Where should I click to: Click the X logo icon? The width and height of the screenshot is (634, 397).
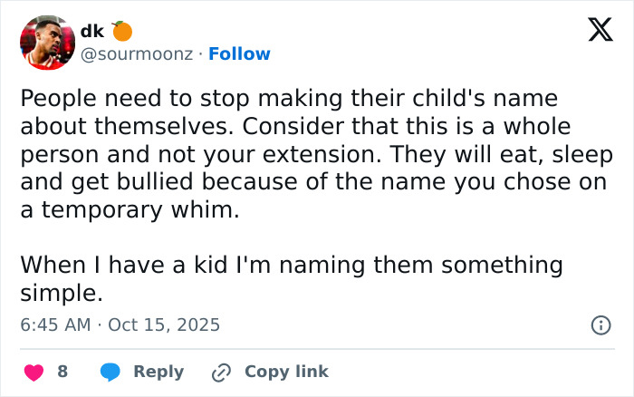pyautogui.click(x=594, y=32)
